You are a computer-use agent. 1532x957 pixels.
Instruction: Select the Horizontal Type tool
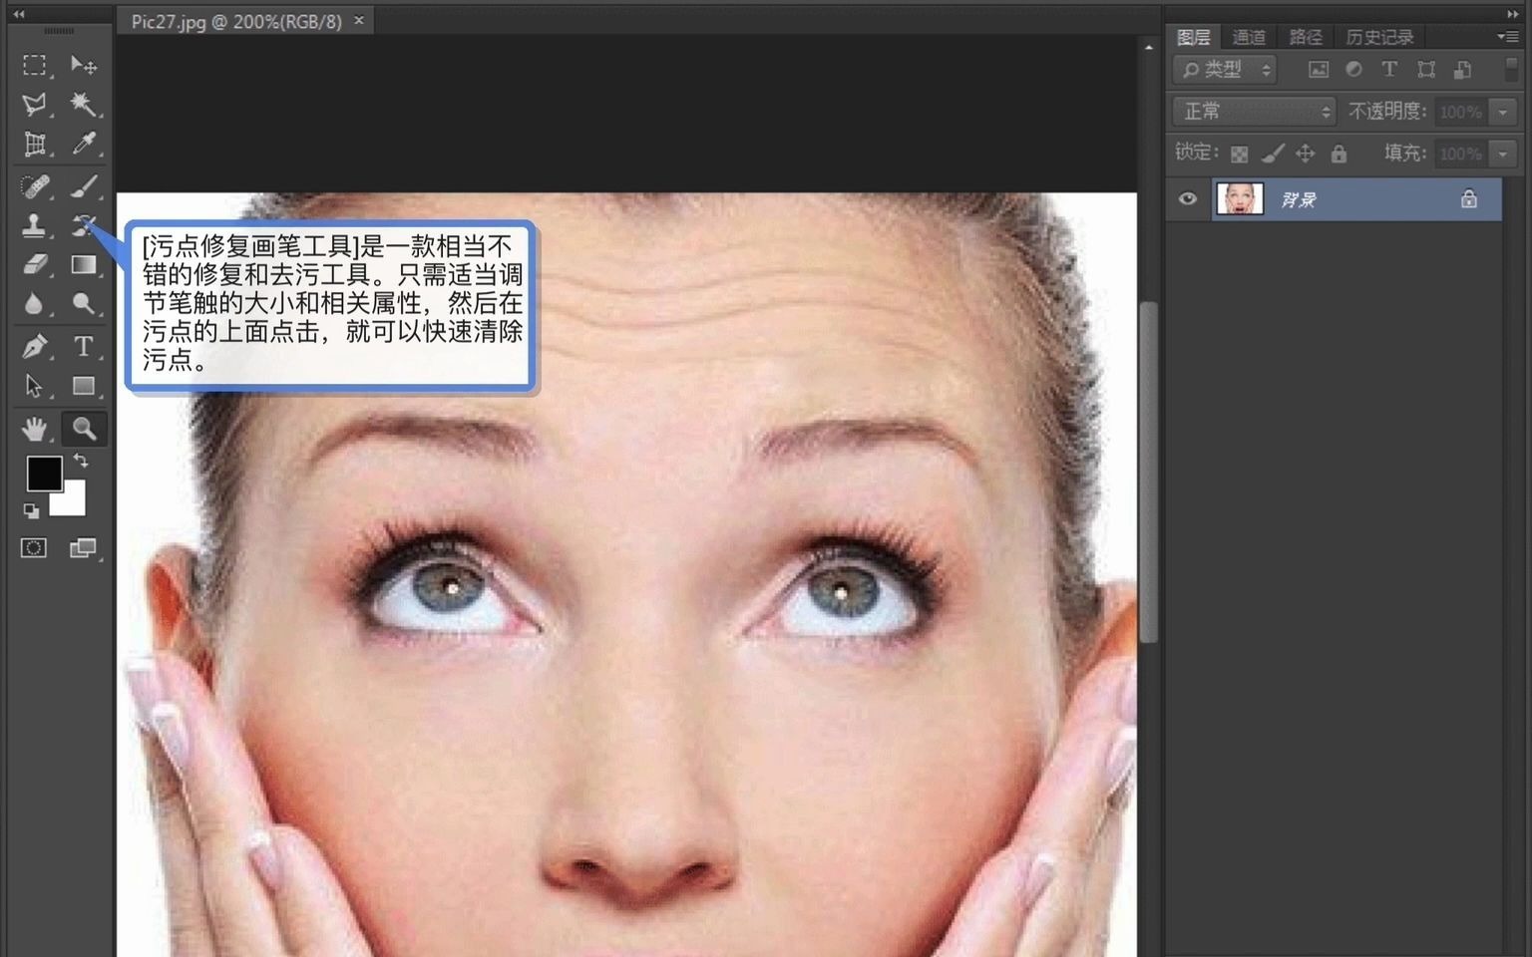point(85,346)
